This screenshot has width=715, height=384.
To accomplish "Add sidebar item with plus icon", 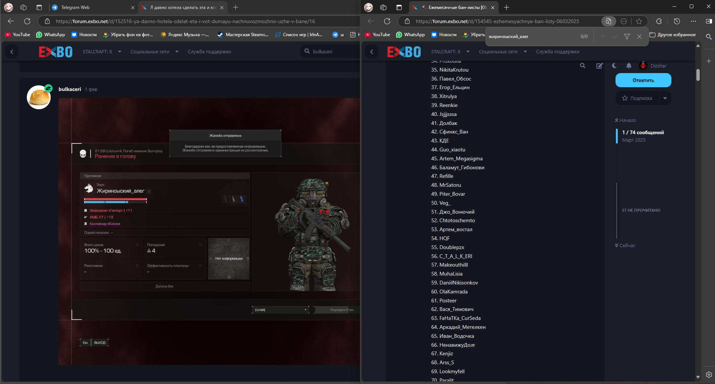I will 709,61.
